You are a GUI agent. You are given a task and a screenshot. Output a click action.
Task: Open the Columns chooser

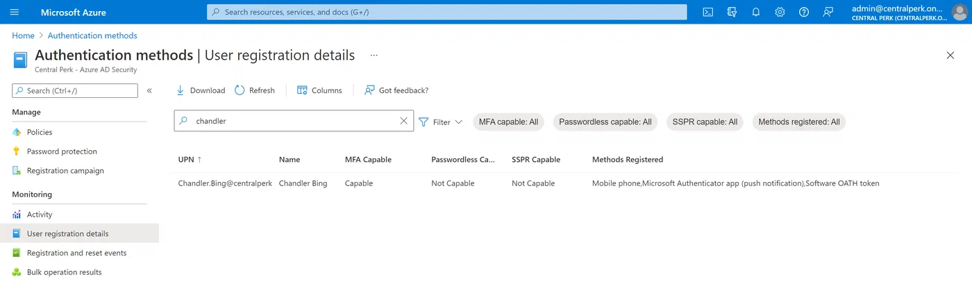[319, 90]
